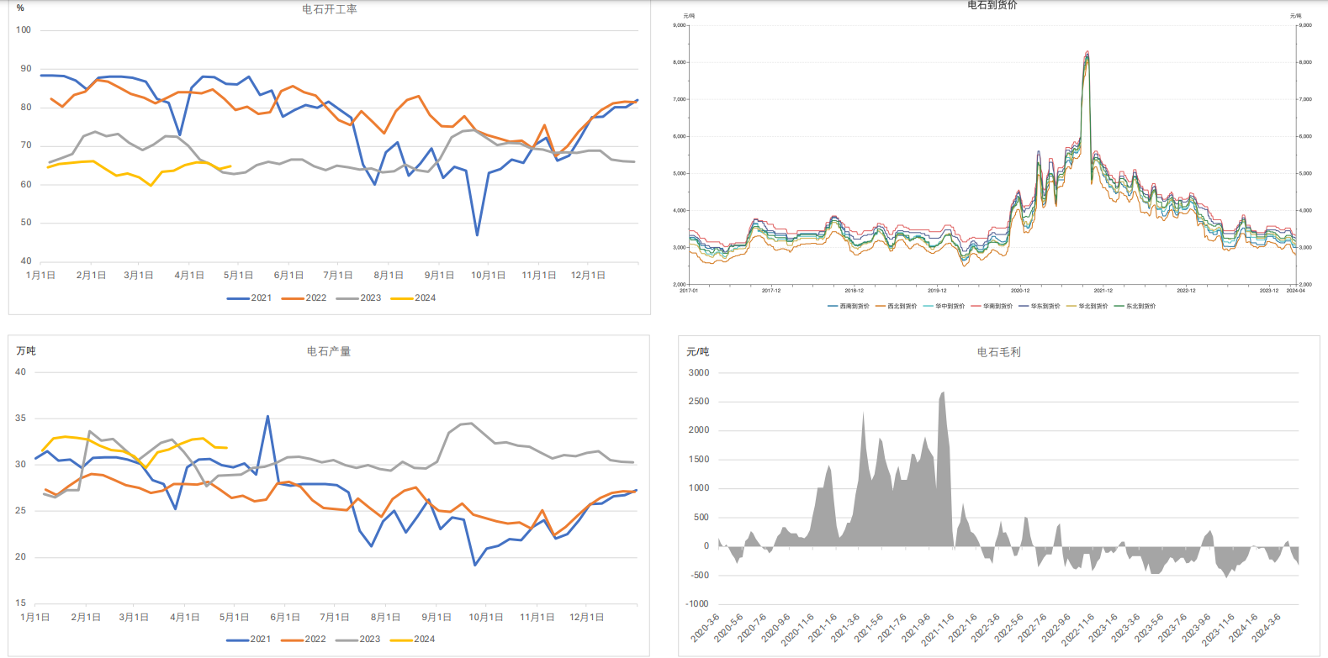
Task: Click the 西南到货价 legend item
Action: pyautogui.click(x=849, y=307)
